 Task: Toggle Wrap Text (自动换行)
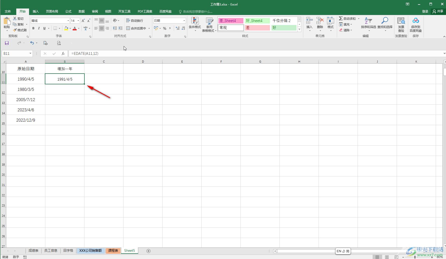pos(135,21)
